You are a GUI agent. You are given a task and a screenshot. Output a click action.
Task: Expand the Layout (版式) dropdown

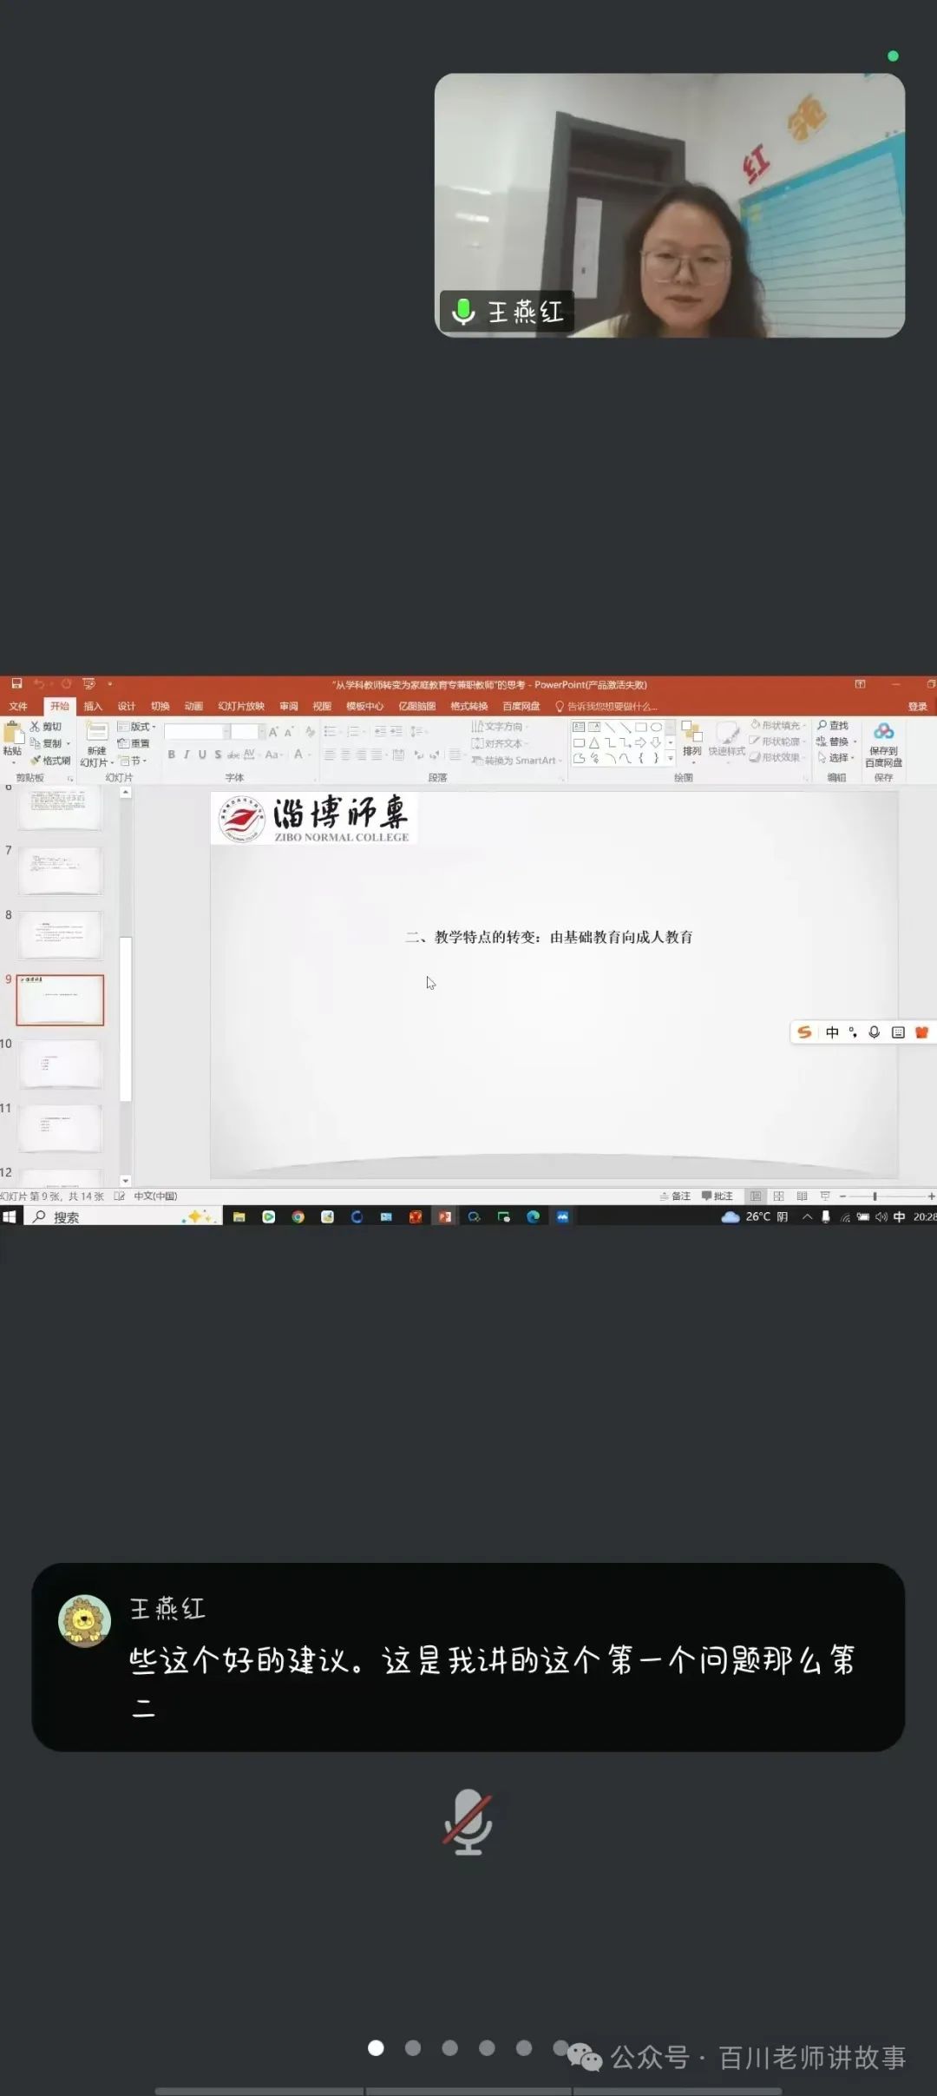pos(137,726)
